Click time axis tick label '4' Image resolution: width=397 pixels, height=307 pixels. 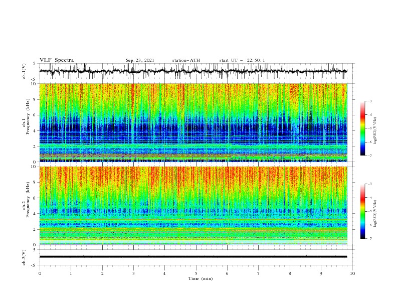tap(164, 273)
